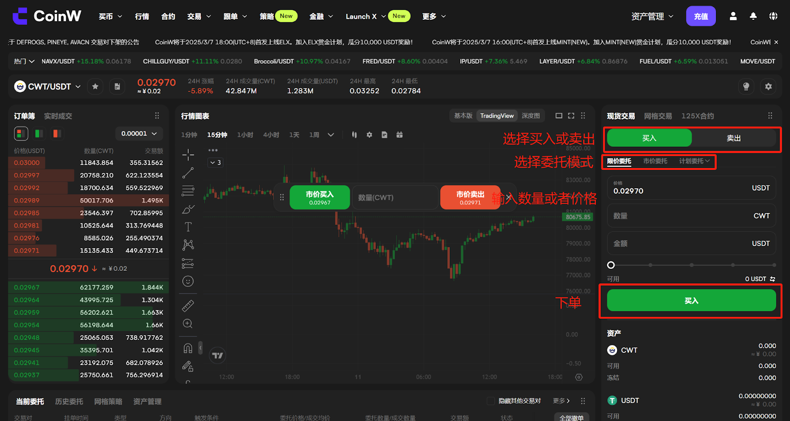Open the CoinW home logo

47,16
